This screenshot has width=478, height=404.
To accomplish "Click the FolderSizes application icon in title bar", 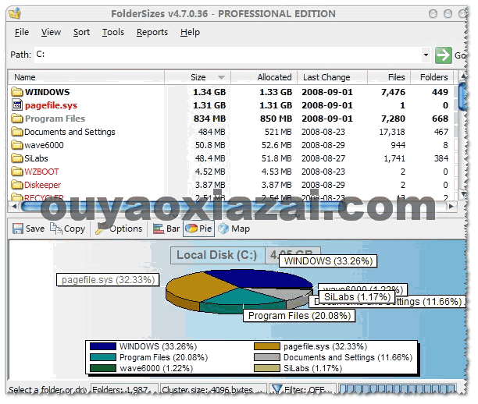I will tap(15, 13).
